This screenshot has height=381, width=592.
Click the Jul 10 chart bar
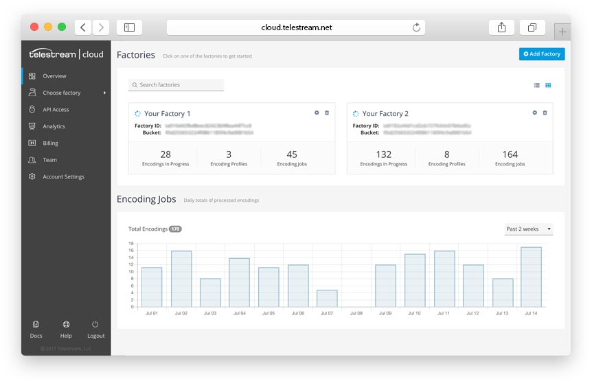click(415, 280)
